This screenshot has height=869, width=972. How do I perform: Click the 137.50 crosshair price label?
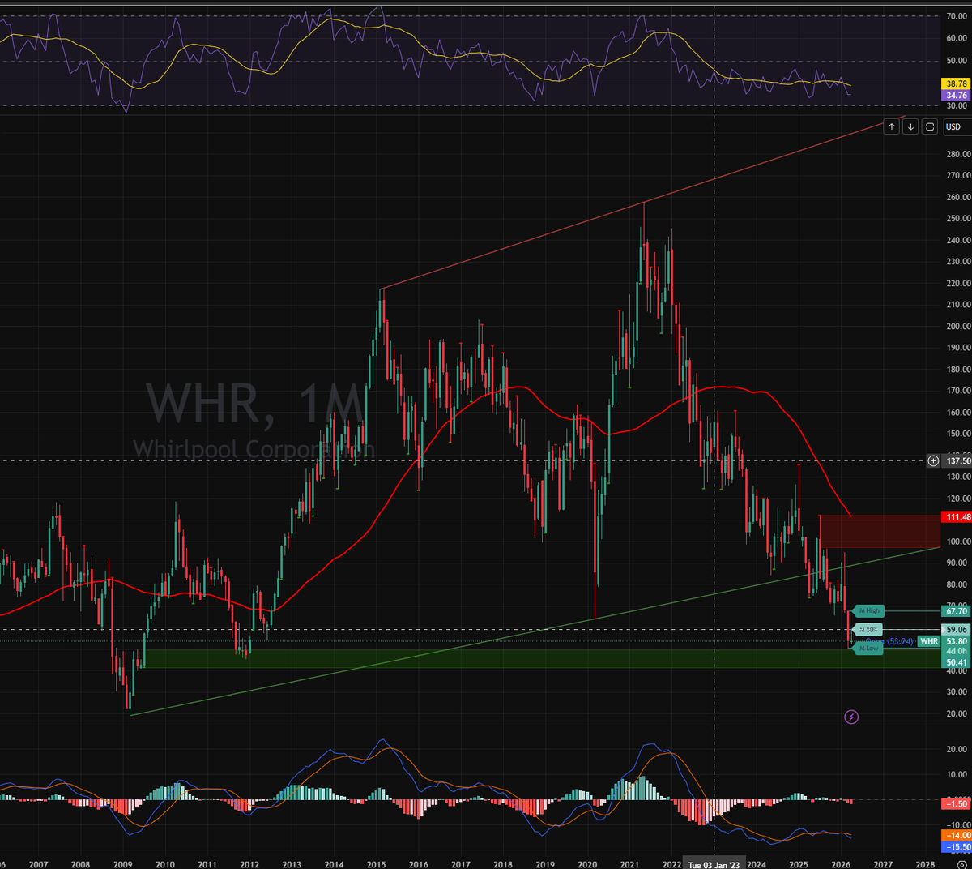tap(957, 460)
